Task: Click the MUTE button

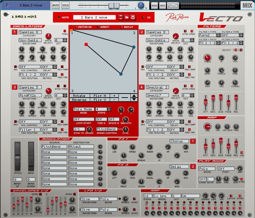Action: click(56, 5)
